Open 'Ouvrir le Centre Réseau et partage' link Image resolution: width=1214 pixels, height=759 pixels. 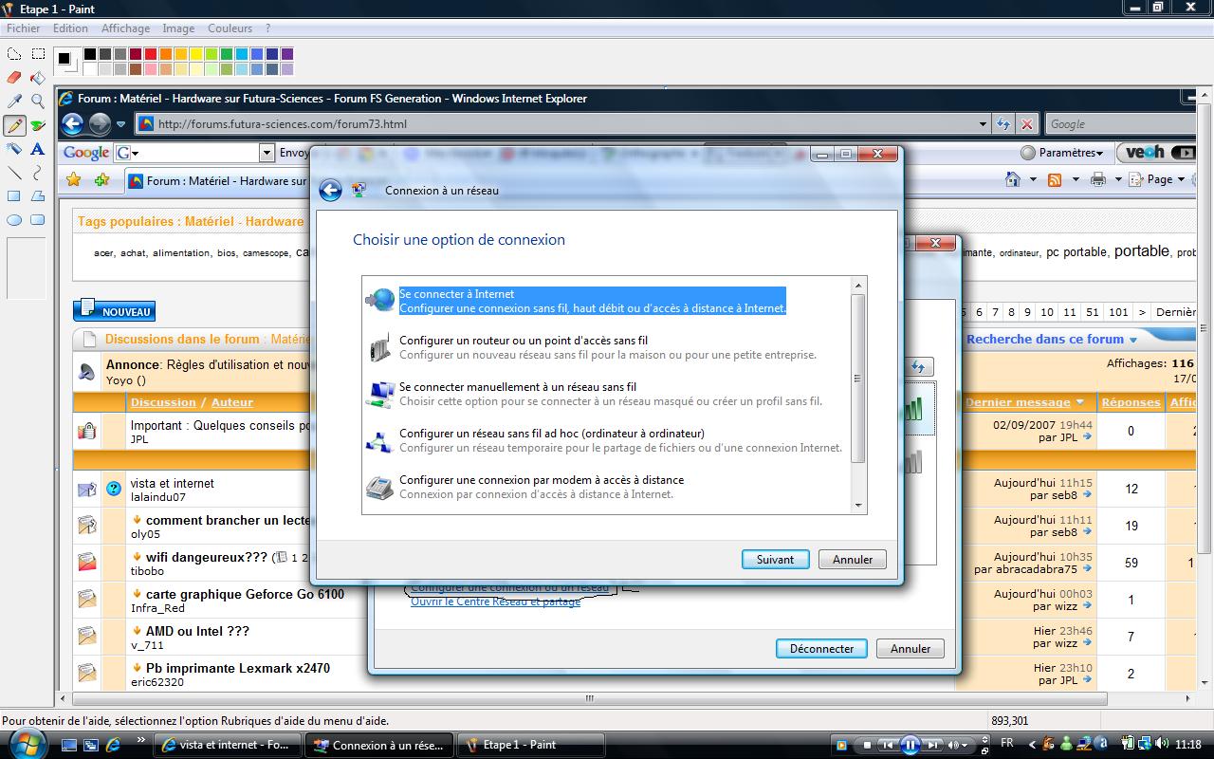[495, 602]
